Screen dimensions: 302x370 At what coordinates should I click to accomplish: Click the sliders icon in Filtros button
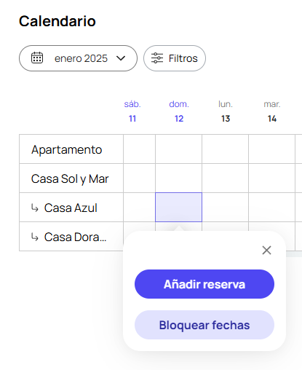(x=157, y=58)
